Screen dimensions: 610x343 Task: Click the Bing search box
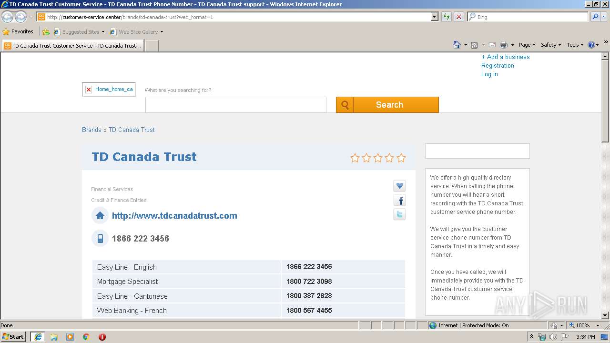coord(528,17)
